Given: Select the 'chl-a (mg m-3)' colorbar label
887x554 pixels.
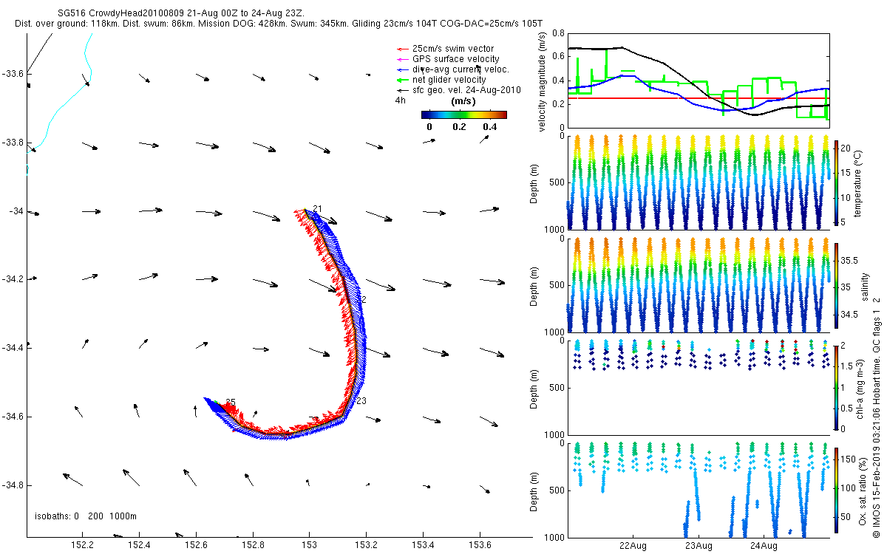Looking at the screenshot, I should [x=861, y=388].
